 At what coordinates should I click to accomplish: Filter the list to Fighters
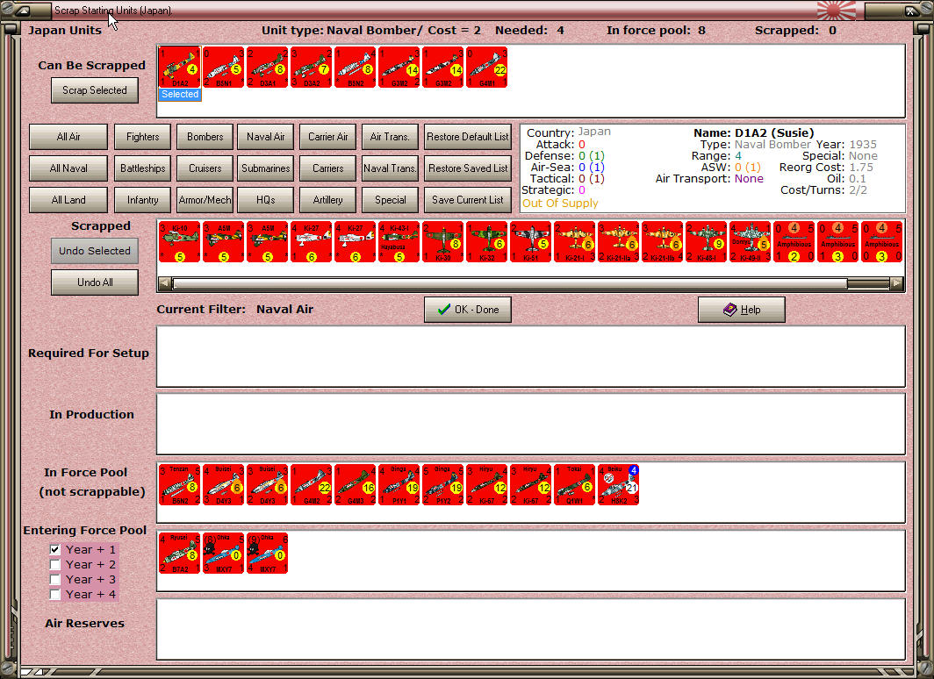coord(143,137)
